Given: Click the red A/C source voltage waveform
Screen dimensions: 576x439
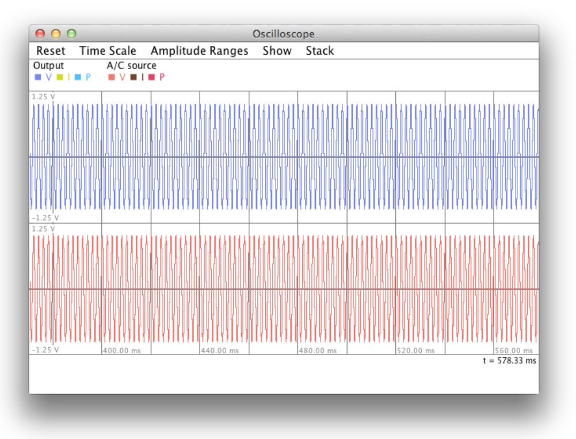Looking at the screenshot, I should click(284, 289).
